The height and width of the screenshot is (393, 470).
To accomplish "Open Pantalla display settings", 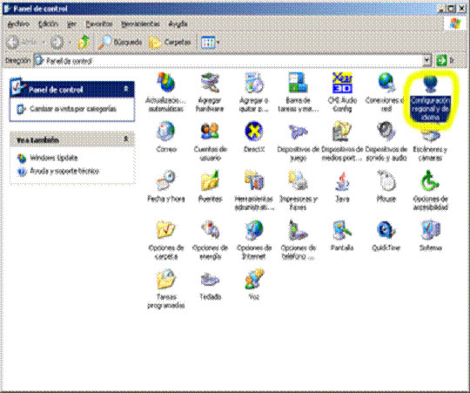I will 342,235.
